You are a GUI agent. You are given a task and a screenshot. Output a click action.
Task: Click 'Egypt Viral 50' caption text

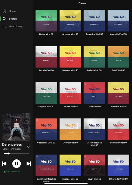click(x=94, y=179)
